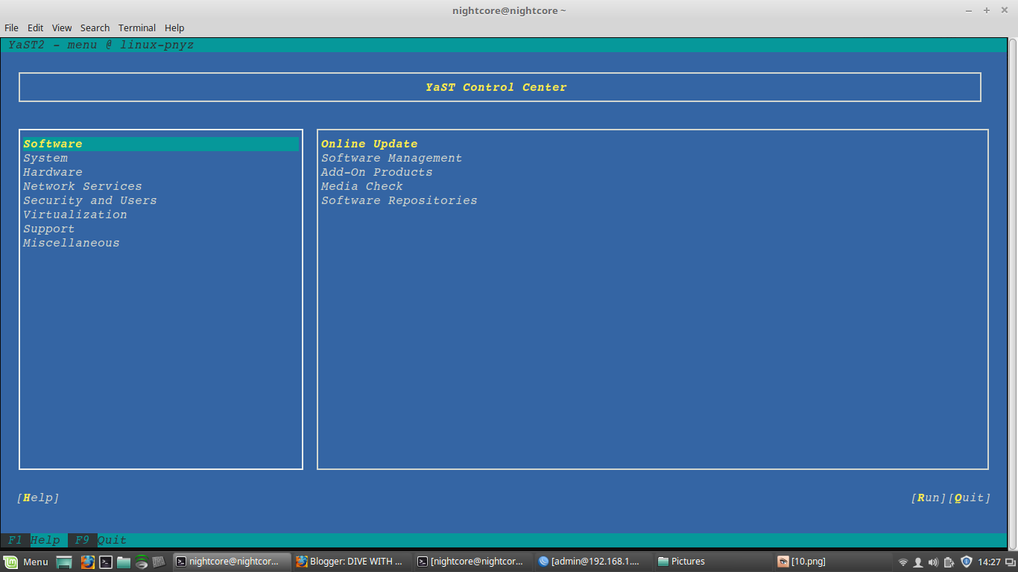The height and width of the screenshot is (572, 1018).
Task: Switch to the [10.png] taskbar window
Action: point(834,562)
